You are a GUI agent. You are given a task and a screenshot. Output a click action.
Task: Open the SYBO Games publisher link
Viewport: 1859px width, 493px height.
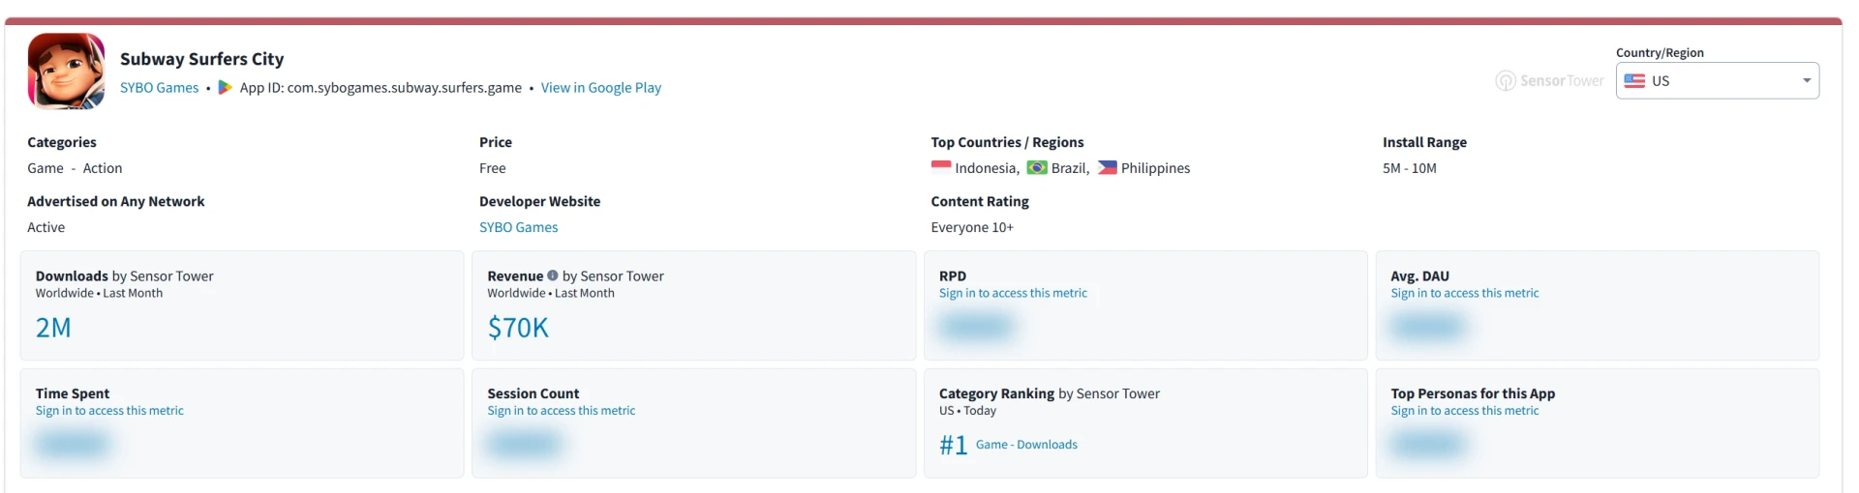coord(159,88)
